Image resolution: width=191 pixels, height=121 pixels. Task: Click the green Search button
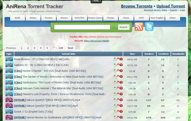[x=124, y=27]
